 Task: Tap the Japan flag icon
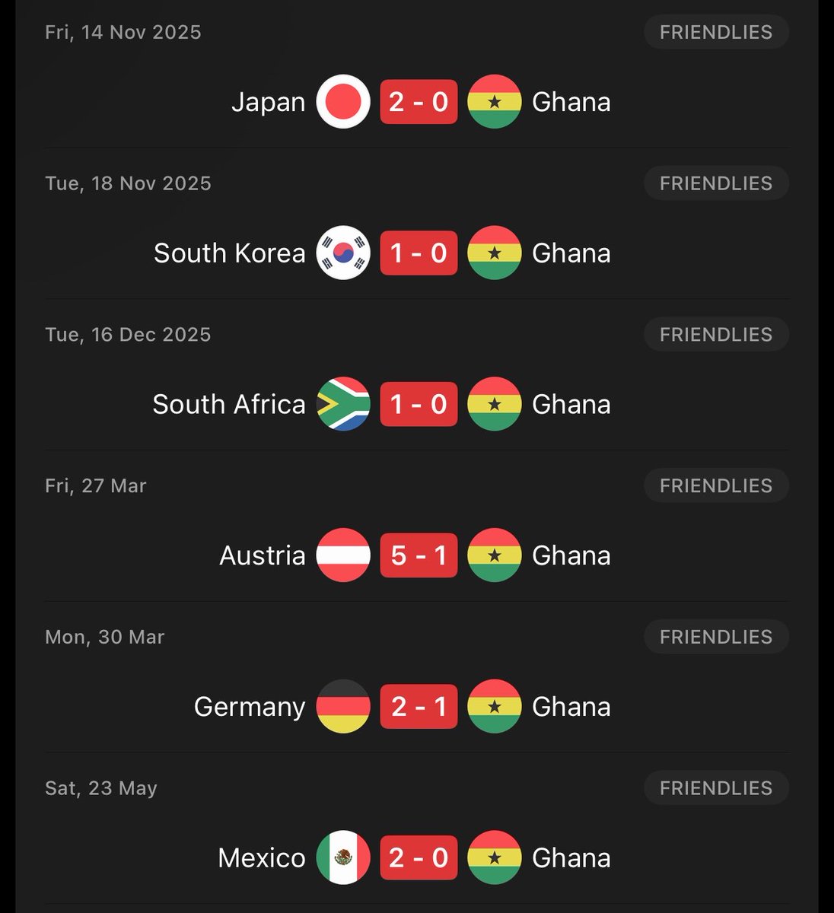pyautogui.click(x=343, y=101)
